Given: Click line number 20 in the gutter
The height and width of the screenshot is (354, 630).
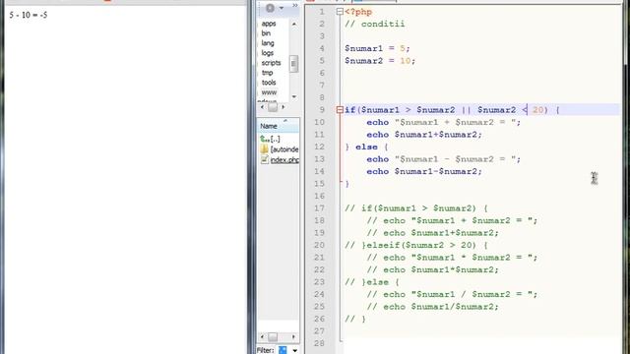Looking at the screenshot, I should (319, 245).
